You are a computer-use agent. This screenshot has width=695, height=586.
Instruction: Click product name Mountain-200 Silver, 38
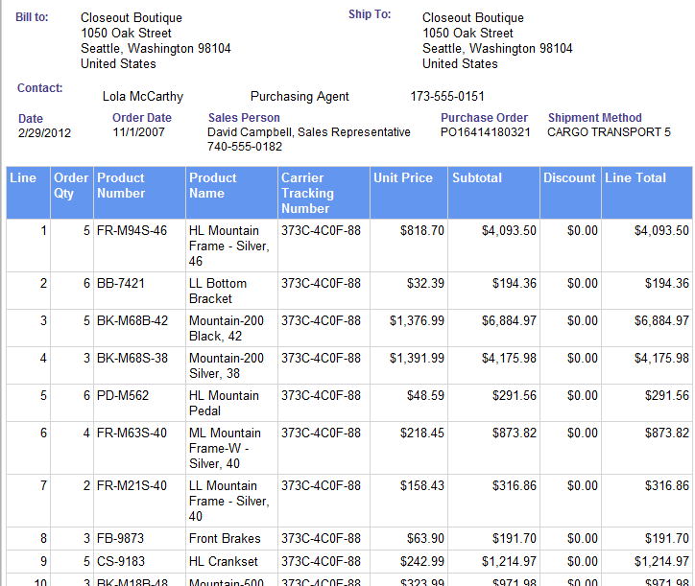point(227,365)
